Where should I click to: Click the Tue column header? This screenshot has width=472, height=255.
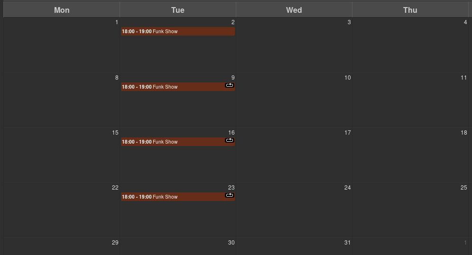178,10
